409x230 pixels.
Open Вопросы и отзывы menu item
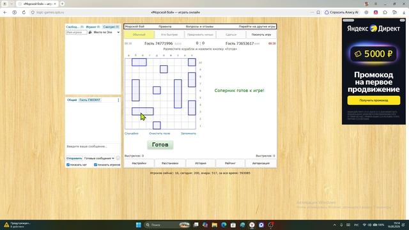click(x=199, y=27)
